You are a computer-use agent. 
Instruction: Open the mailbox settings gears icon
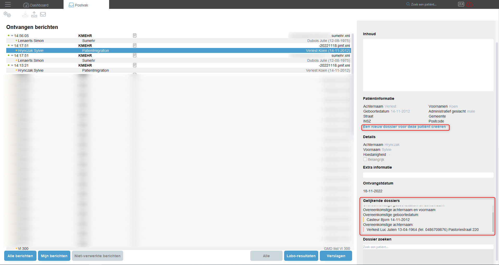point(7,15)
